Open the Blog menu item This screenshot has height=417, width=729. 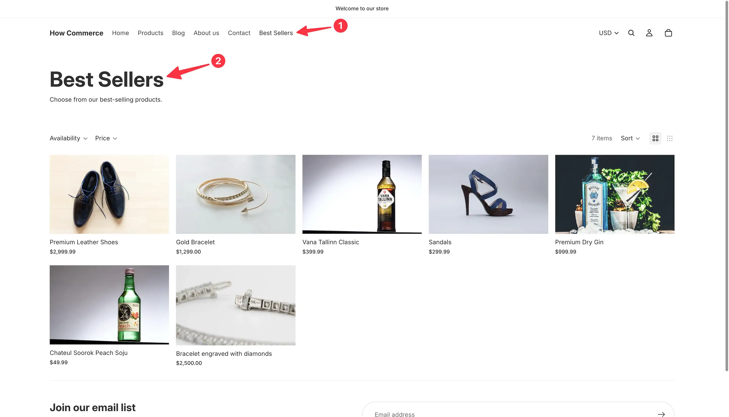[178, 33]
